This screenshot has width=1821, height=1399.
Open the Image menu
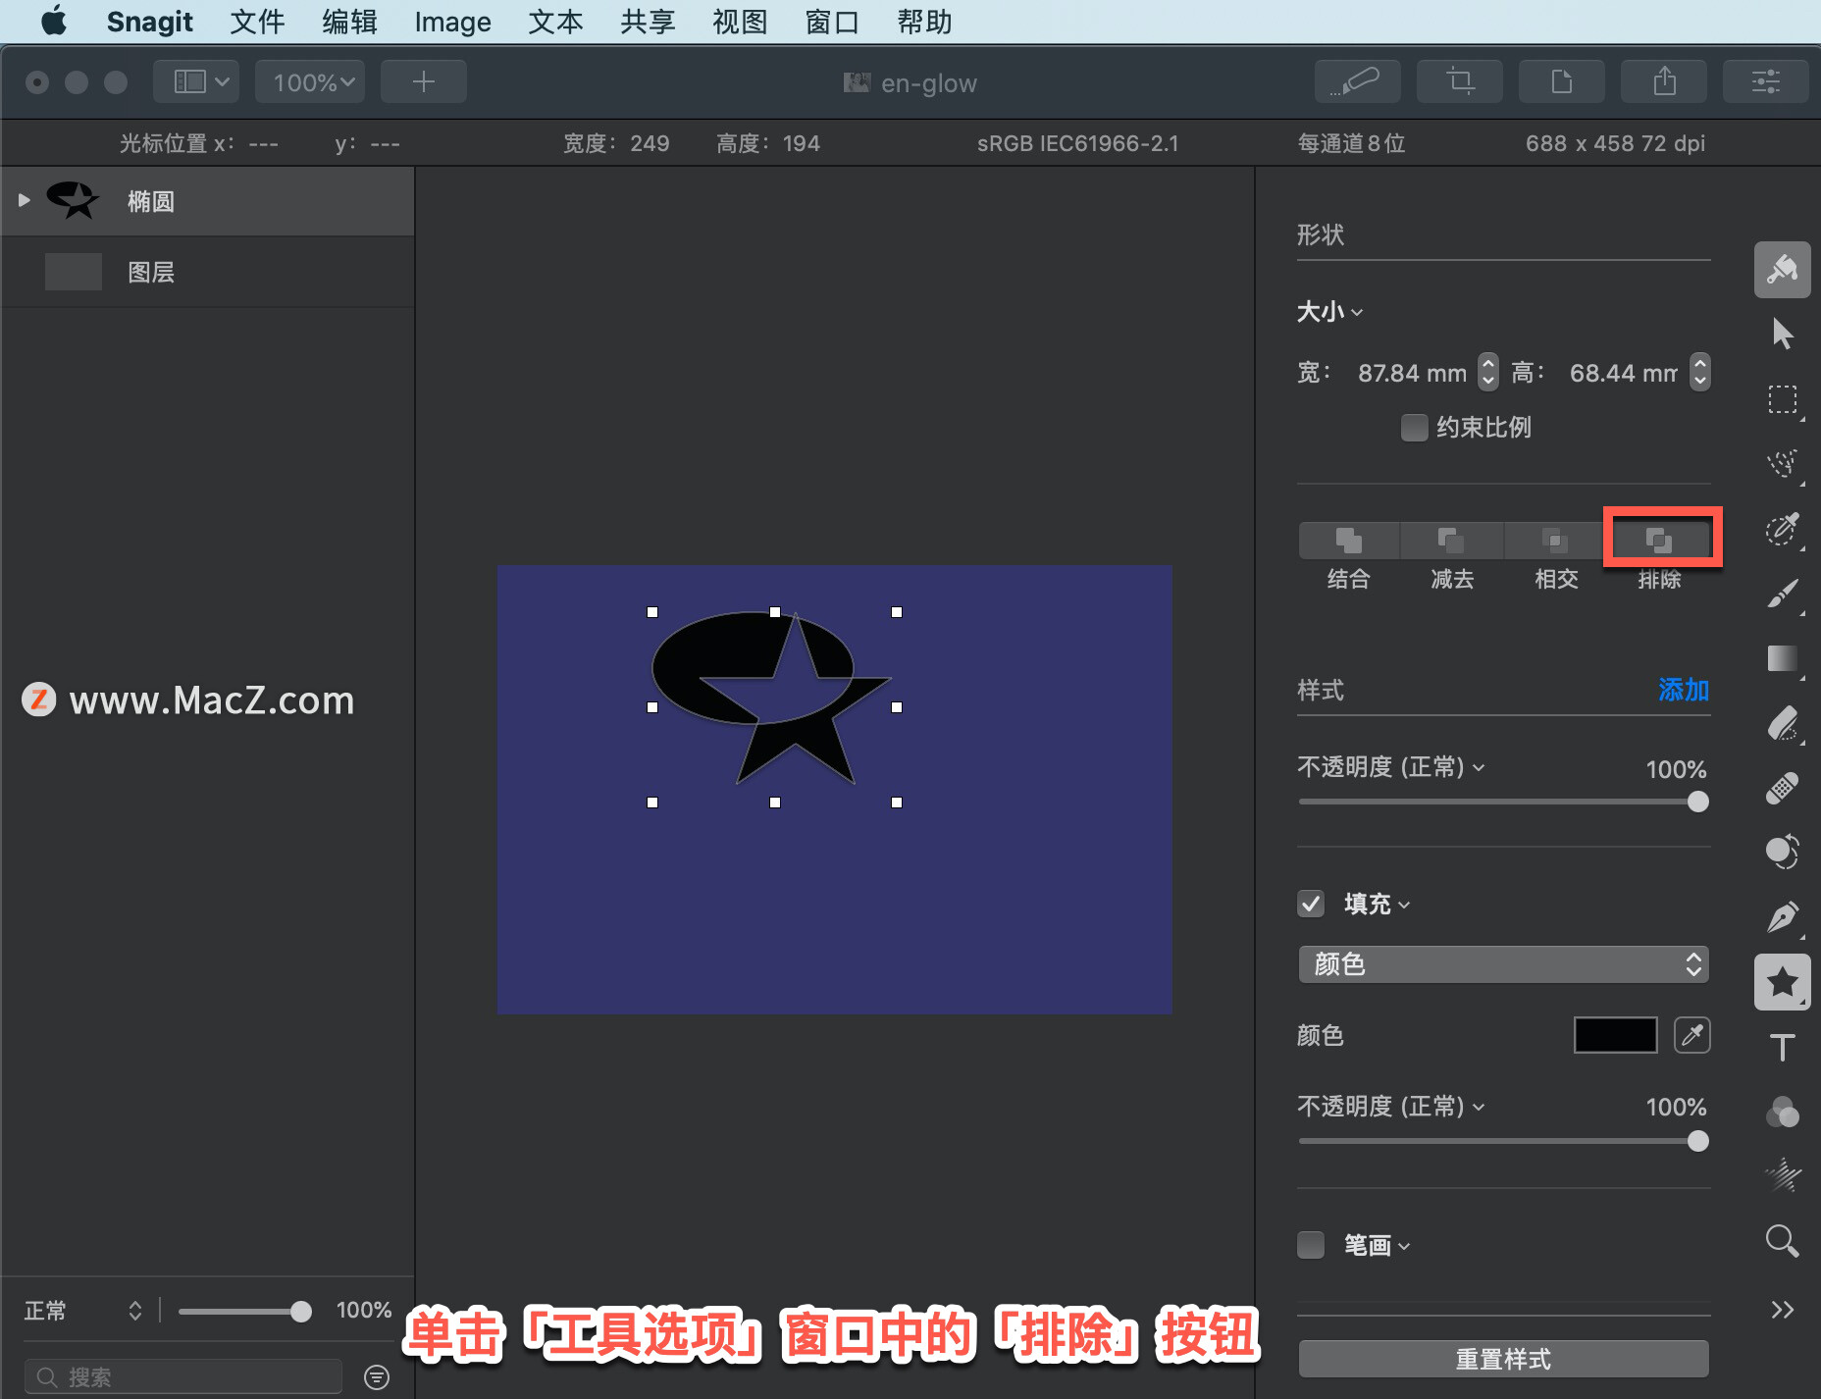pyautogui.click(x=452, y=22)
